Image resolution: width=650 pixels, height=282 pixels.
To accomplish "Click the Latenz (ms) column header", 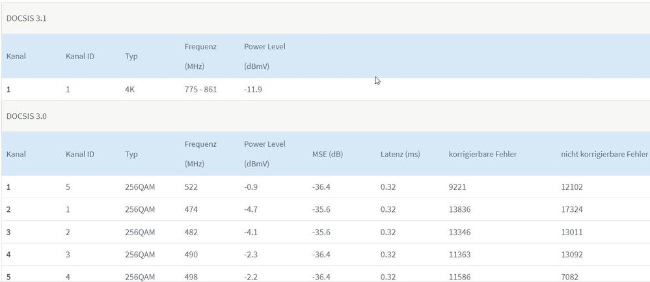I will coord(401,154).
